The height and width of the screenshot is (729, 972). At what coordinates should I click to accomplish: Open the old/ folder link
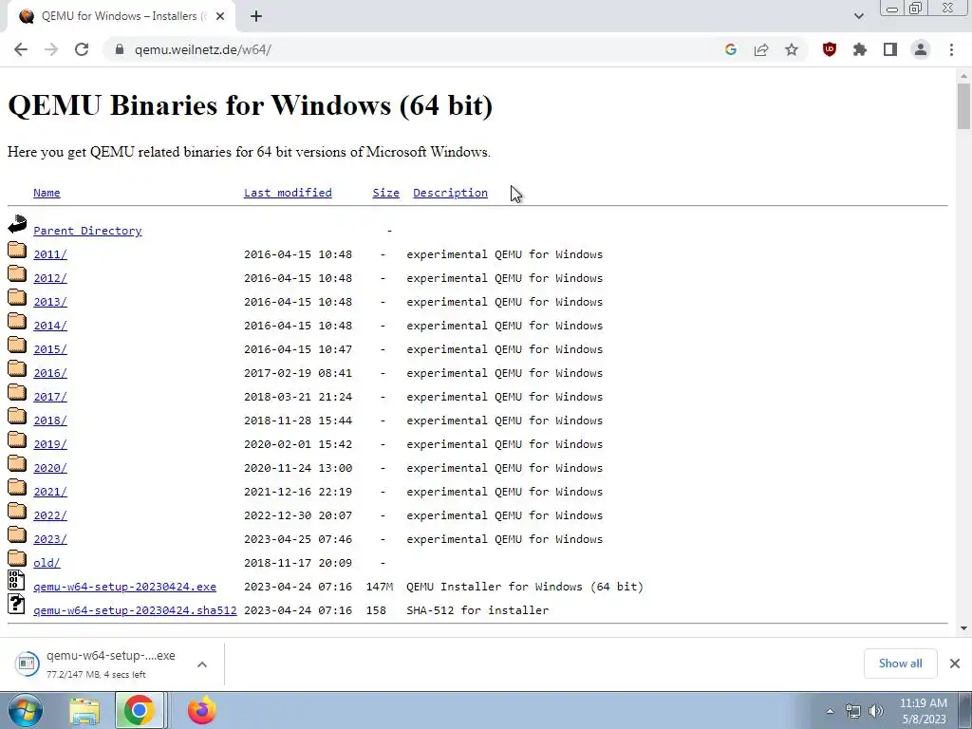47,563
